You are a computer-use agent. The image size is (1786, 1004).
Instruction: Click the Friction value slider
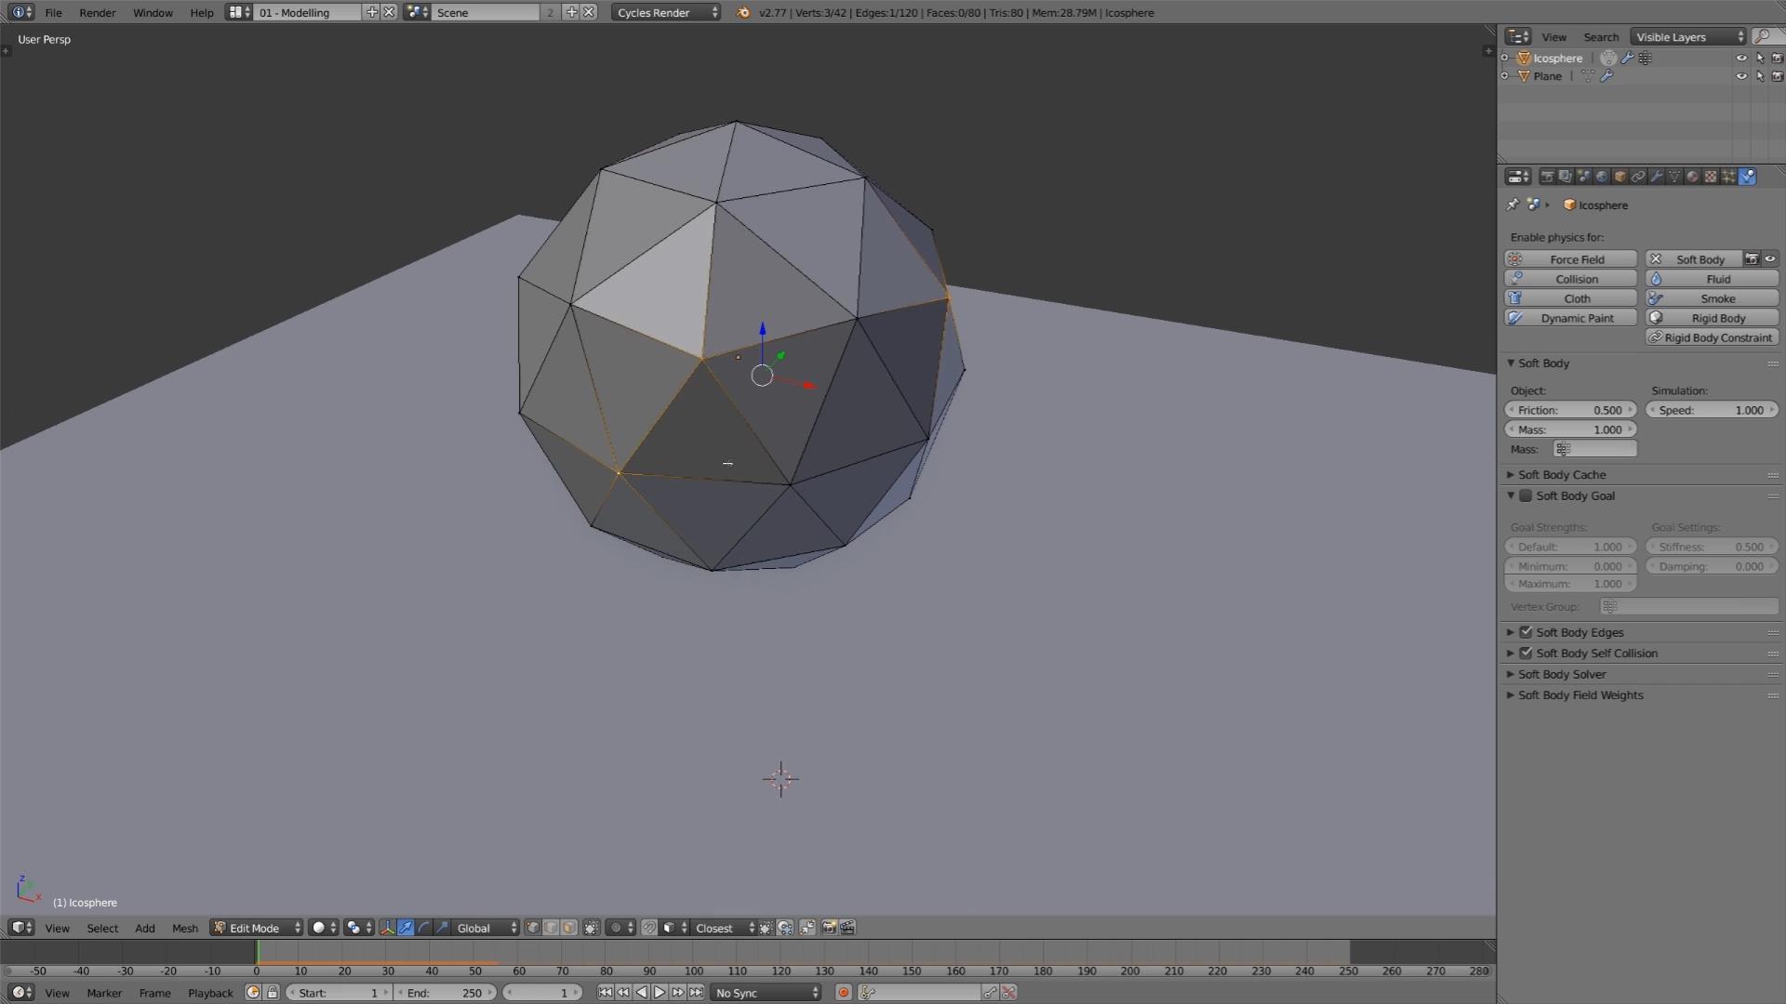click(1571, 410)
